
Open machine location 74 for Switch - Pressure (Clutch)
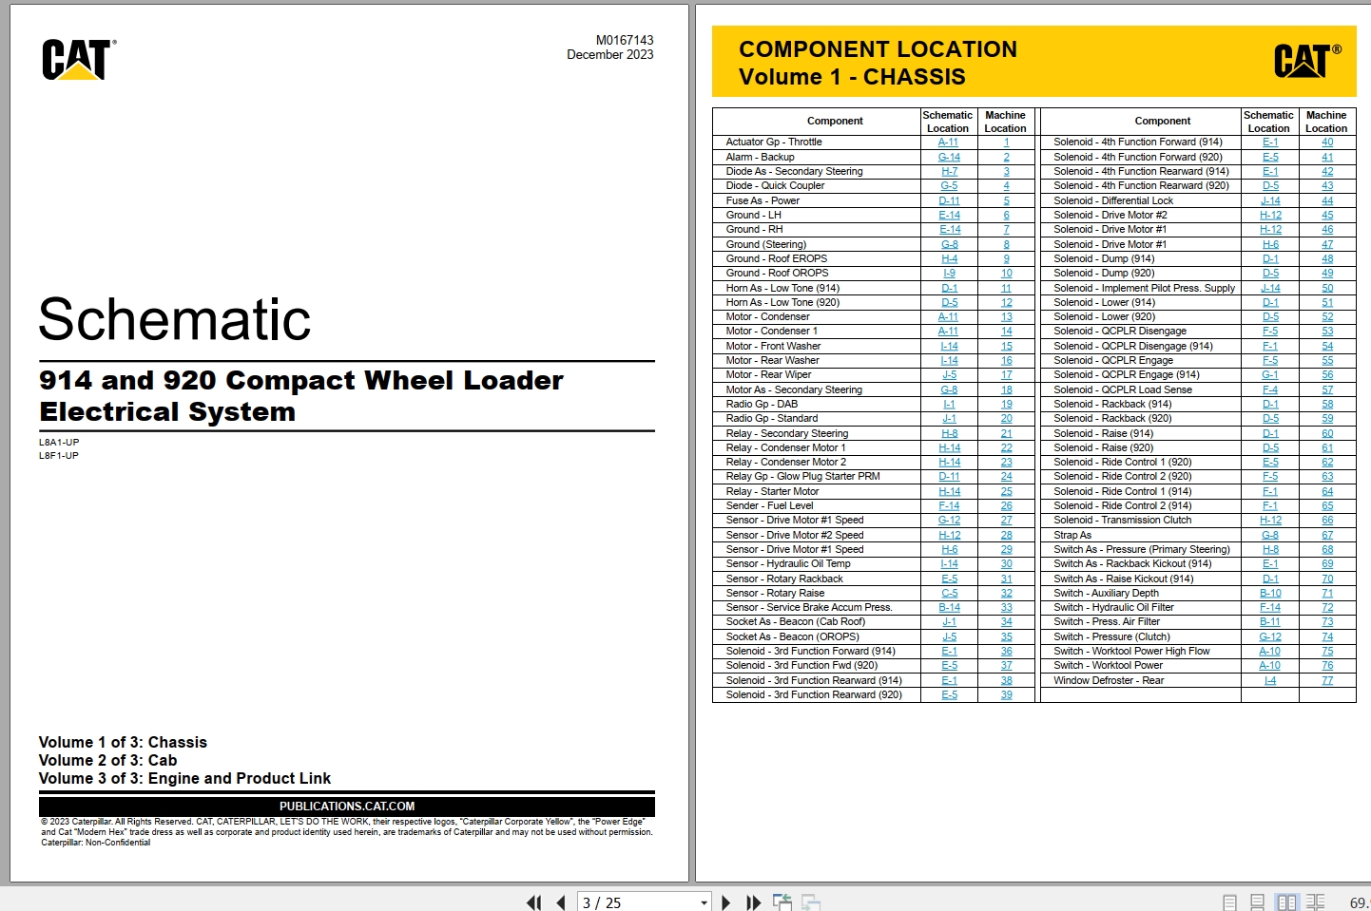tap(1327, 637)
